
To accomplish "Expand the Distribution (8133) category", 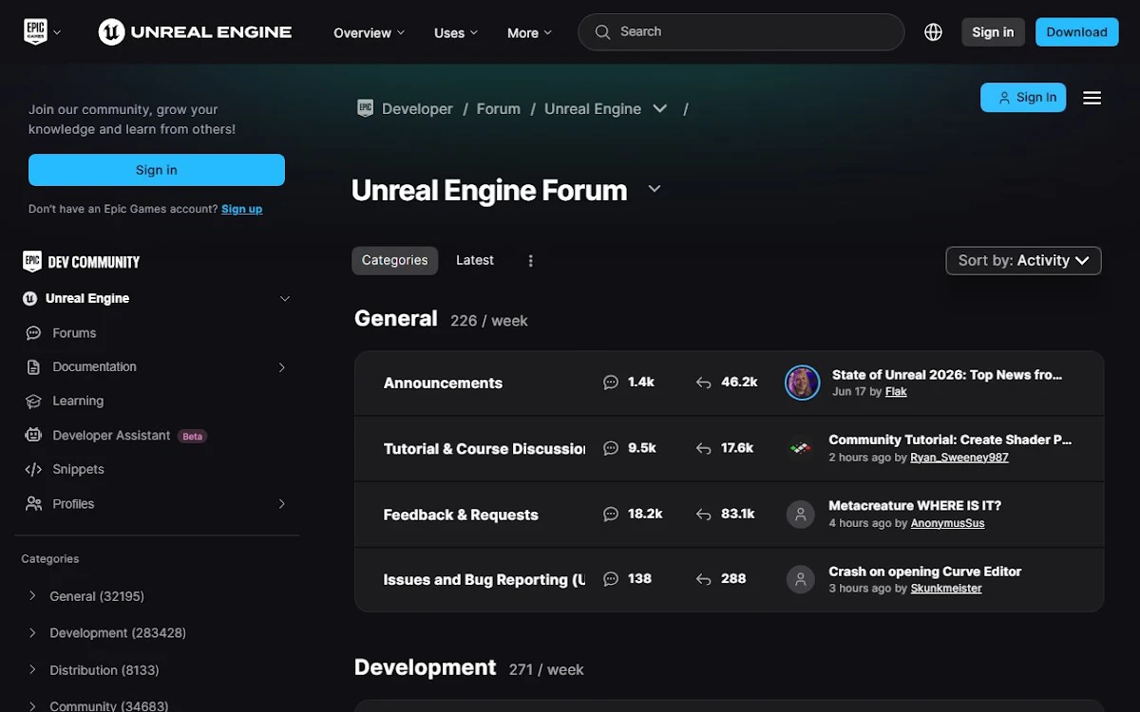I will pos(32,670).
